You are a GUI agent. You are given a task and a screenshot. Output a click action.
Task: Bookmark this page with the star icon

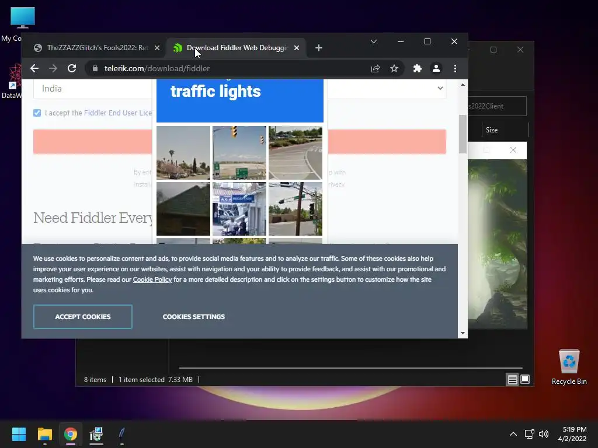tap(394, 69)
